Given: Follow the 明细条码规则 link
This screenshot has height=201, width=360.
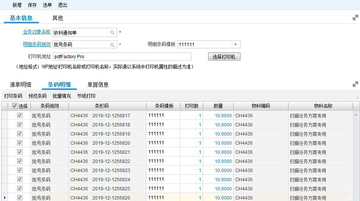Looking at the screenshot, I should [x=37, y=44].
